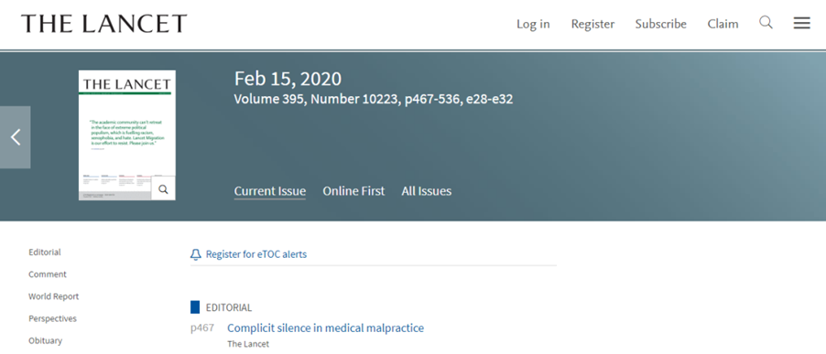The width and height of the screenshot is (826, 354).
Task: Click the Log in link
Action: pos(533,24)
